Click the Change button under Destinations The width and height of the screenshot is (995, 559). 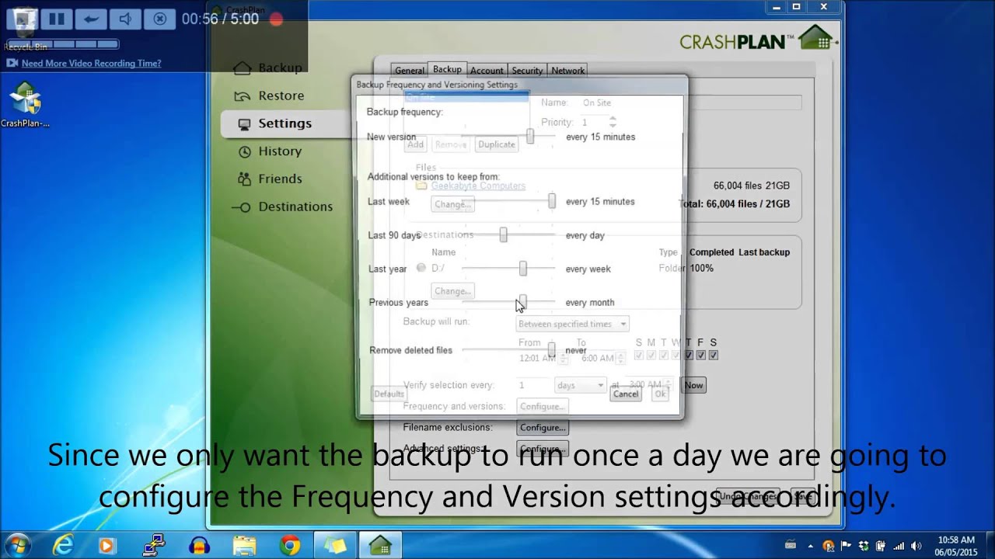pos(452,291)
